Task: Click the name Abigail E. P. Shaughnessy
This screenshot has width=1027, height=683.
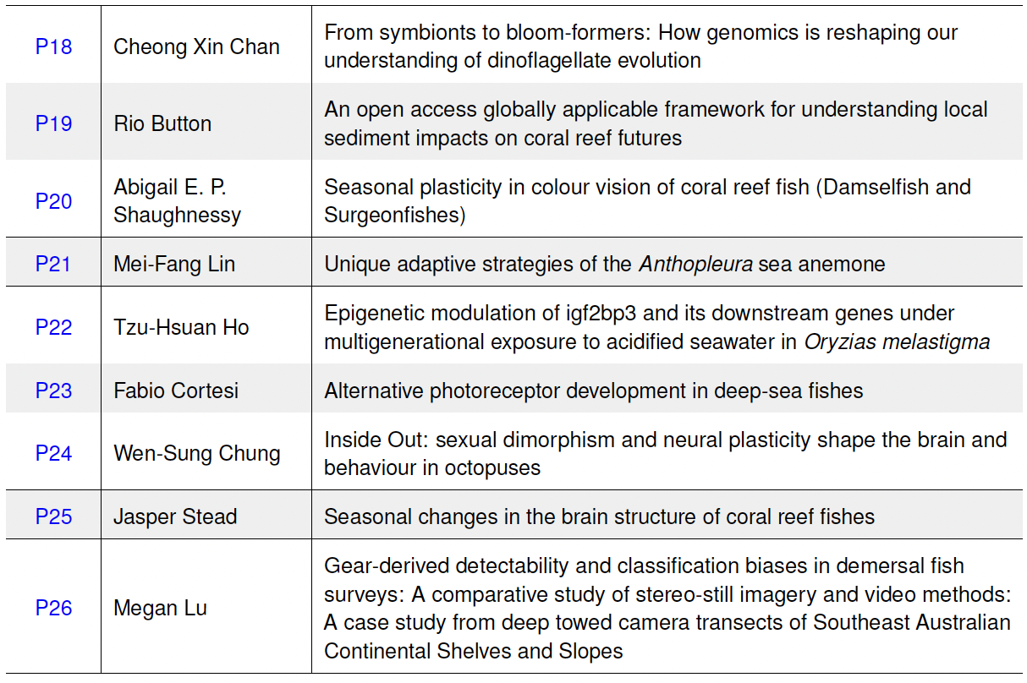Action: (177, 201)
